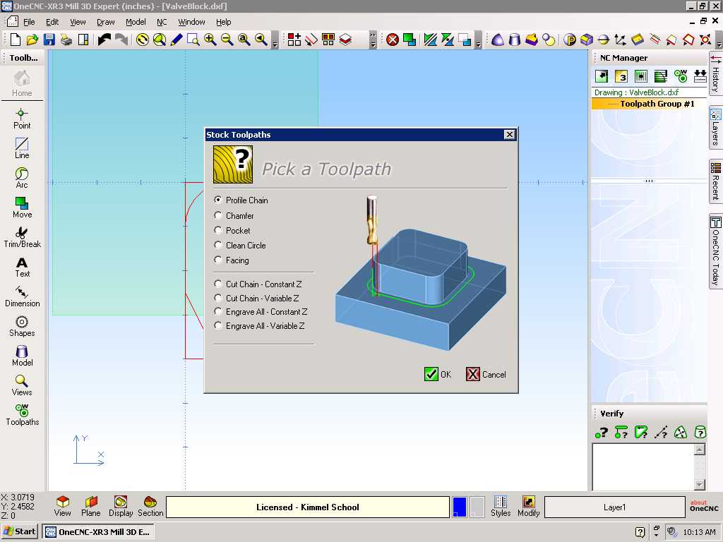Screen dimensions: 723x542
Task: Open the Edit menu
Action: pyautogui.click(x=52, y=22)
